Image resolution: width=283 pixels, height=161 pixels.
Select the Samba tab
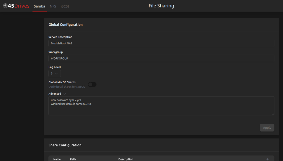tap(40, 6)
